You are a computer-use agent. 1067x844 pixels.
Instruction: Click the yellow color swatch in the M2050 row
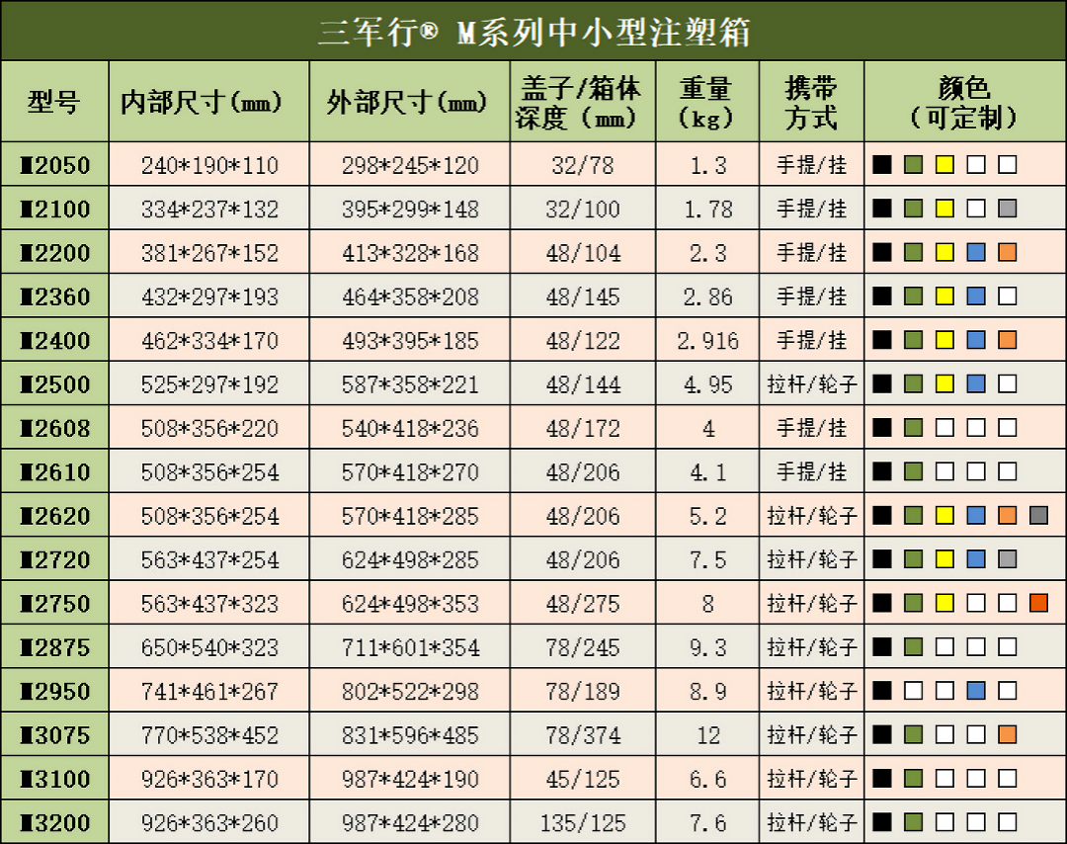(944, 165)
